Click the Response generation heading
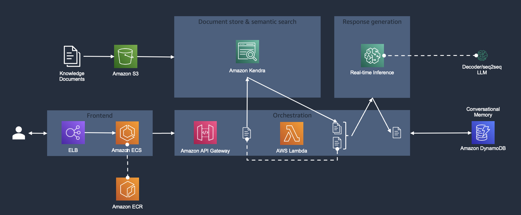The width and height of the screenshot is (521, 215). tap(372, 22)
